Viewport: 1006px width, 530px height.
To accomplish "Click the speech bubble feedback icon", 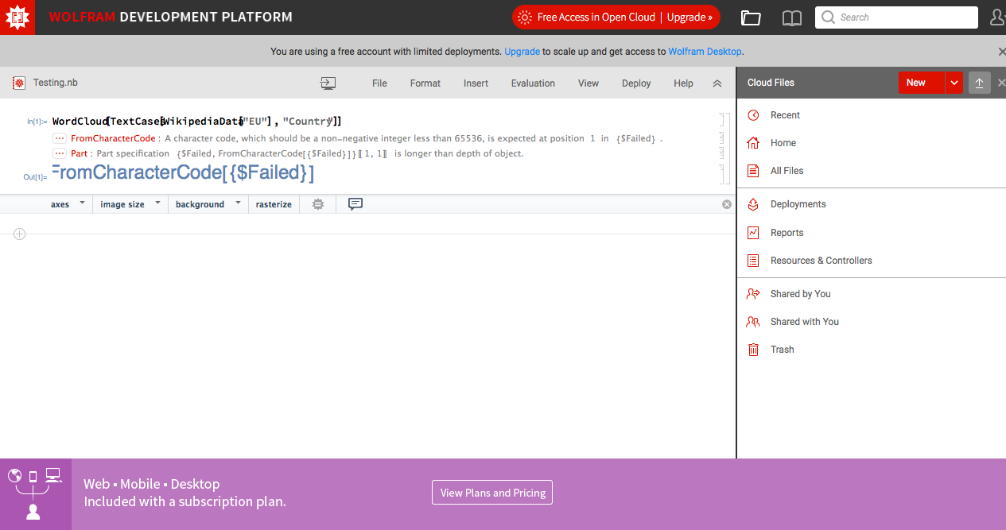I will pos(355,204).
